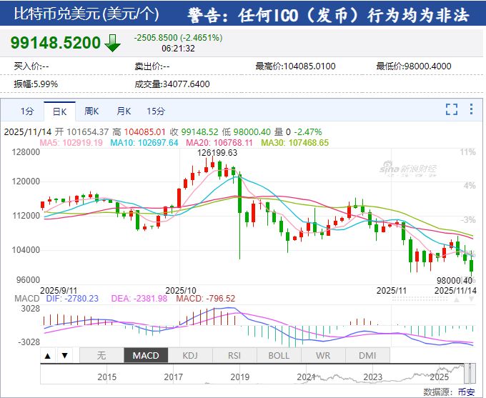Choose the WR indicator
The width and height of the screenshot is (486, 398).
click(x=323, y=355)
